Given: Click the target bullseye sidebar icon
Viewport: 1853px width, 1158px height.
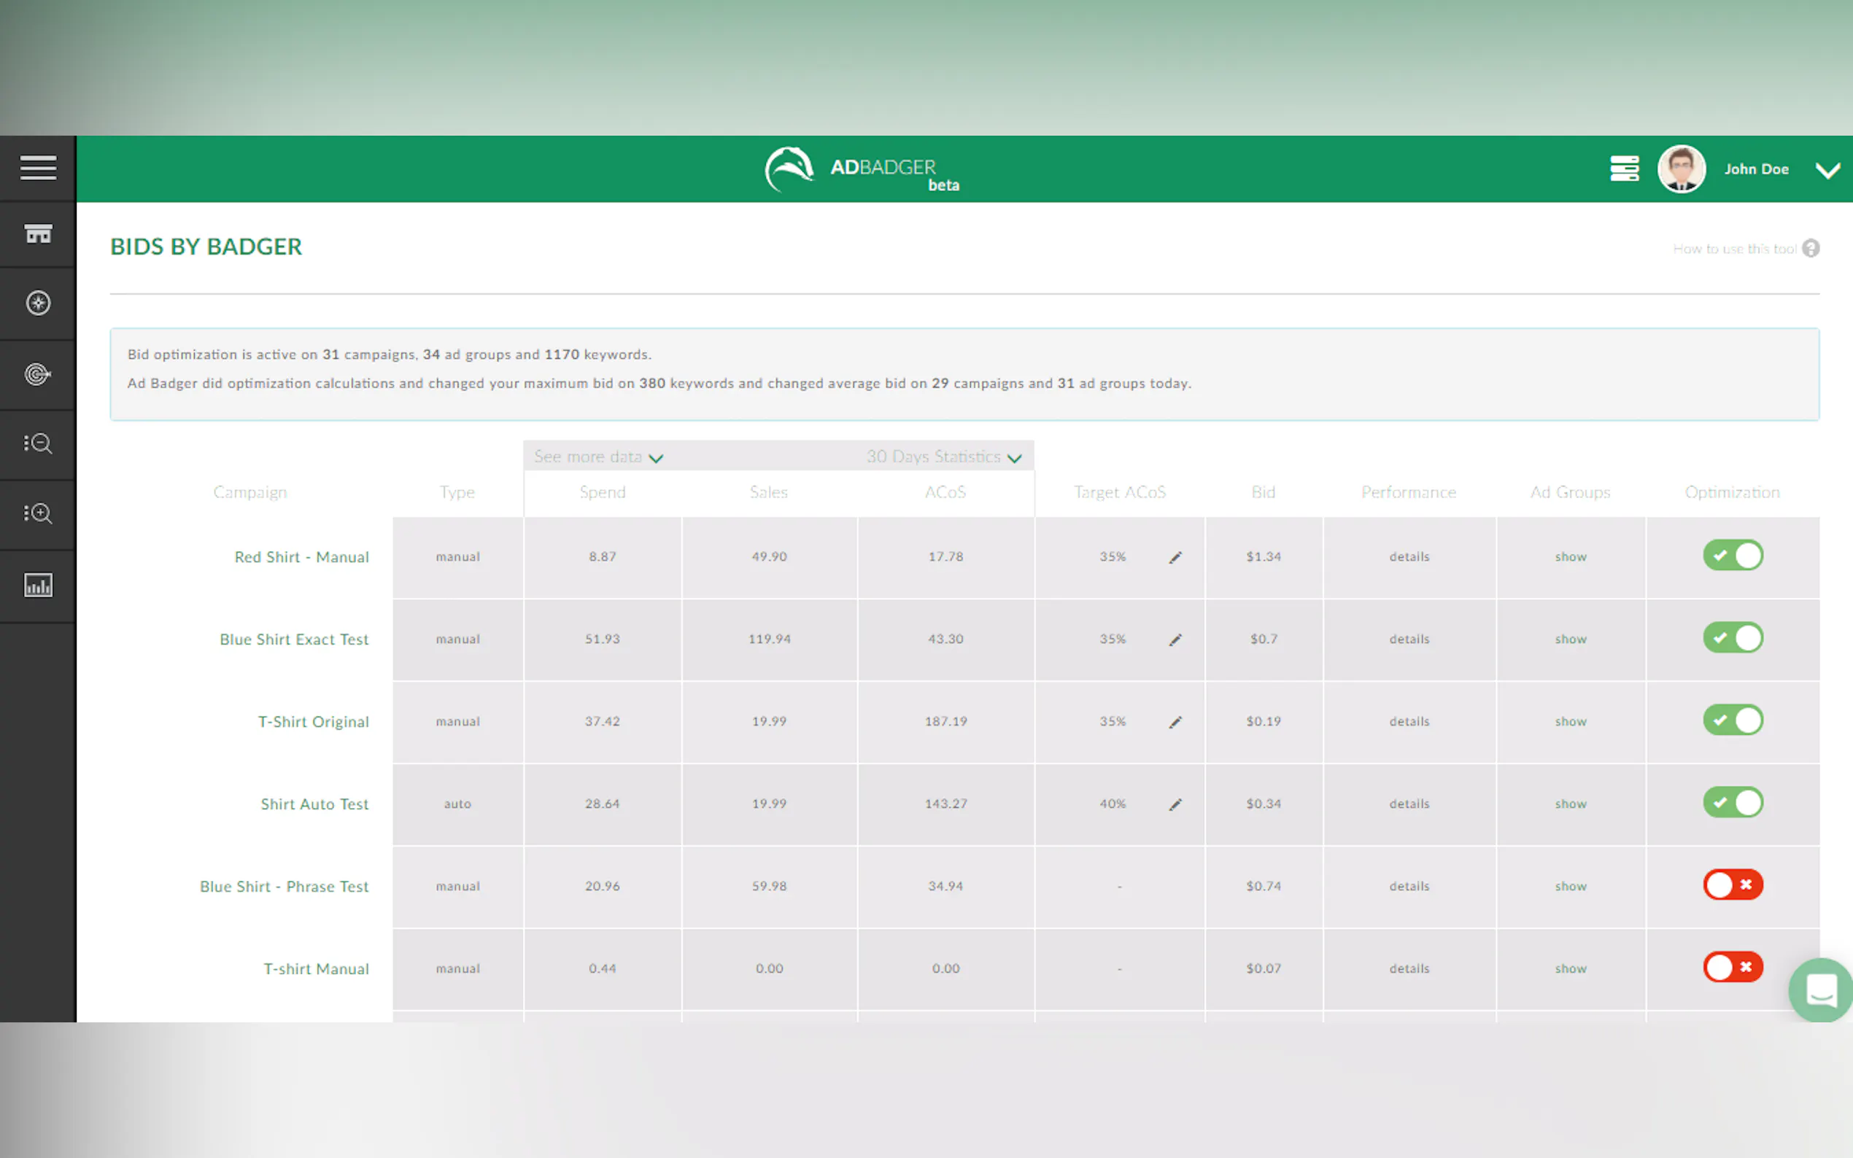Looking at the screenshot, I should [x=37, y=374].
